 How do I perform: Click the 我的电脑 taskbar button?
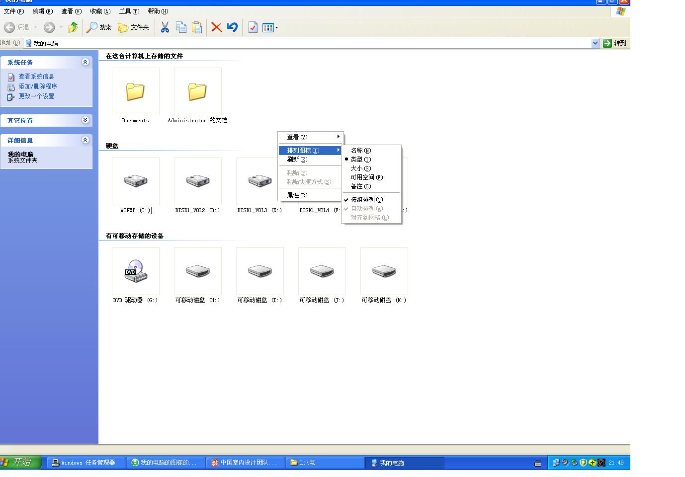405,463
